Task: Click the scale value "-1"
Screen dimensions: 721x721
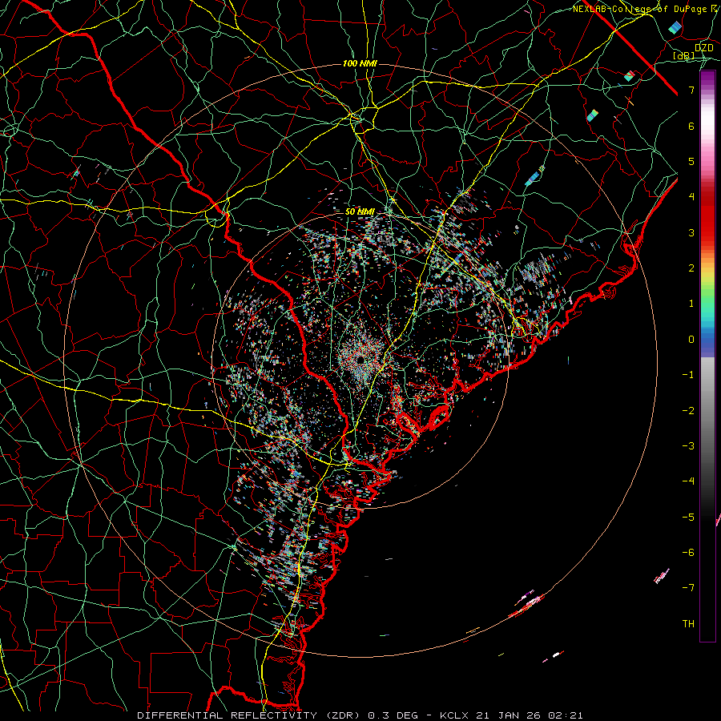Action: [x=688, y=375]
